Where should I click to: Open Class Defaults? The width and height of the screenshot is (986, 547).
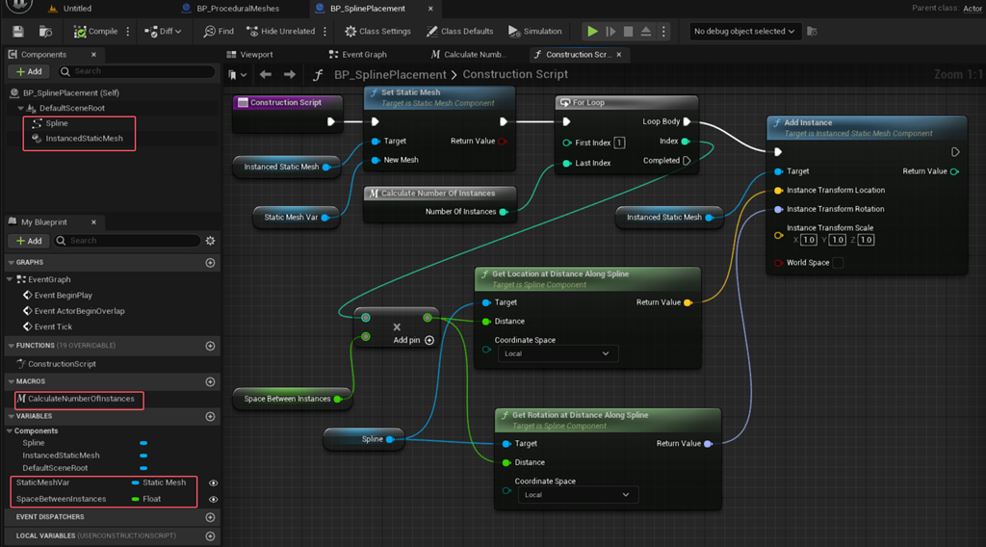point(459,32)
